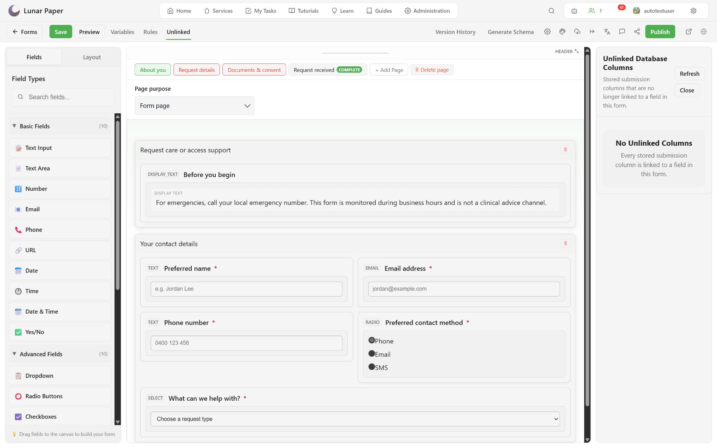Screen dimensions: 717x448
Task: Click the export arrow icon in toolbar
Action: 592,32
